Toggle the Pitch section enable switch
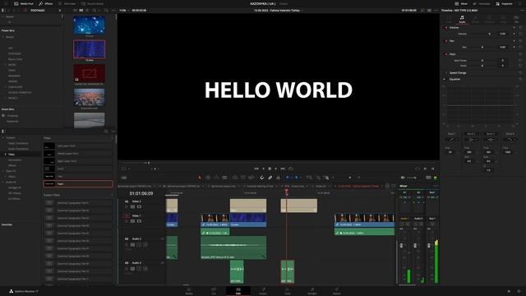Screen dimensions: 526x296 tap(445, 54)
